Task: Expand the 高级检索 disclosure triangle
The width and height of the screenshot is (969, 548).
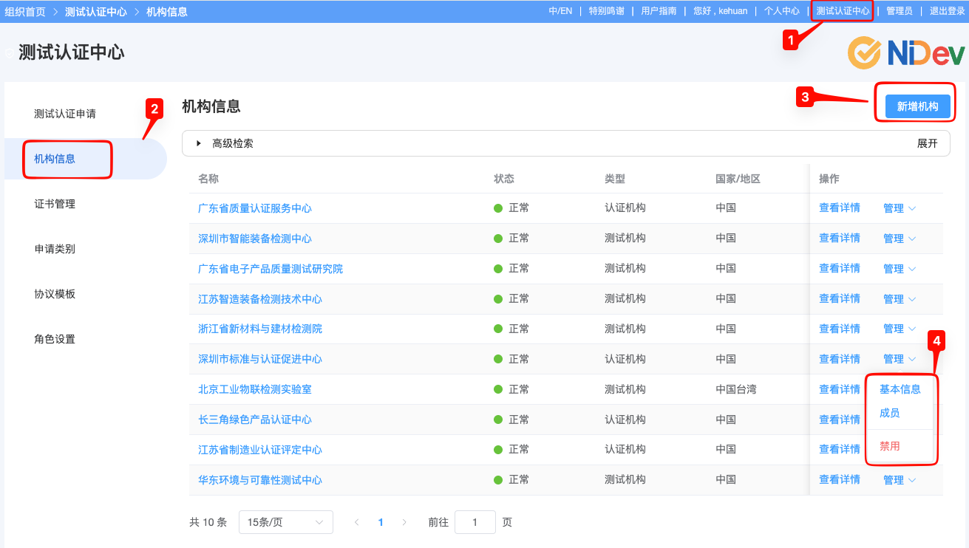Action: 199,143
